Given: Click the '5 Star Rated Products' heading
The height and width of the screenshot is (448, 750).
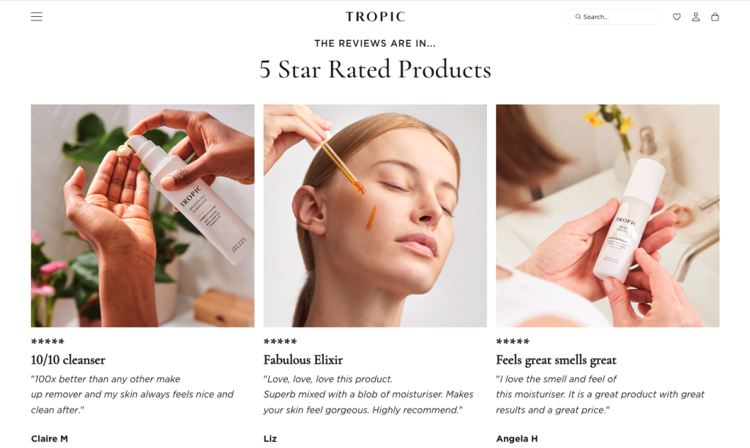Looking at the screenshot, I should (x=375, y=69).
